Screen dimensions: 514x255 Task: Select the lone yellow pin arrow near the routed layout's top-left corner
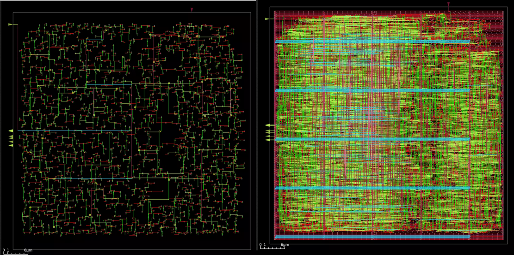[x=267, y=19]
